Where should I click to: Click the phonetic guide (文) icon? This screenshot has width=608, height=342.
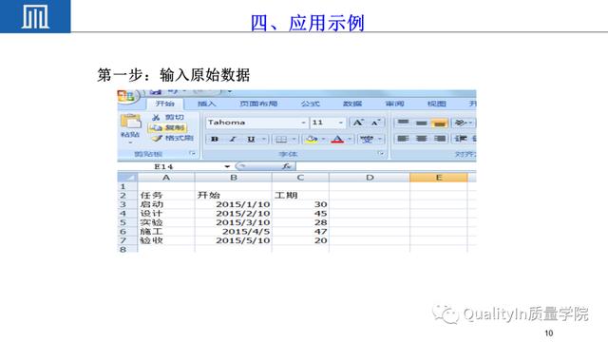coord(367,139)
